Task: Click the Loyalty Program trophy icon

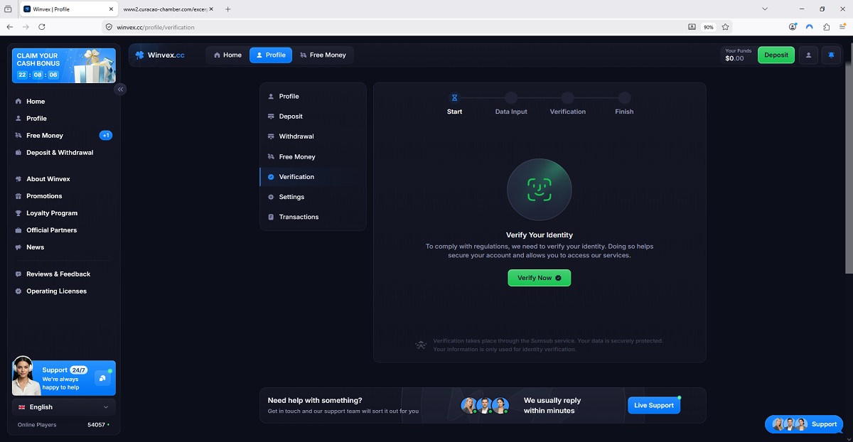Action: coord(18,213)
